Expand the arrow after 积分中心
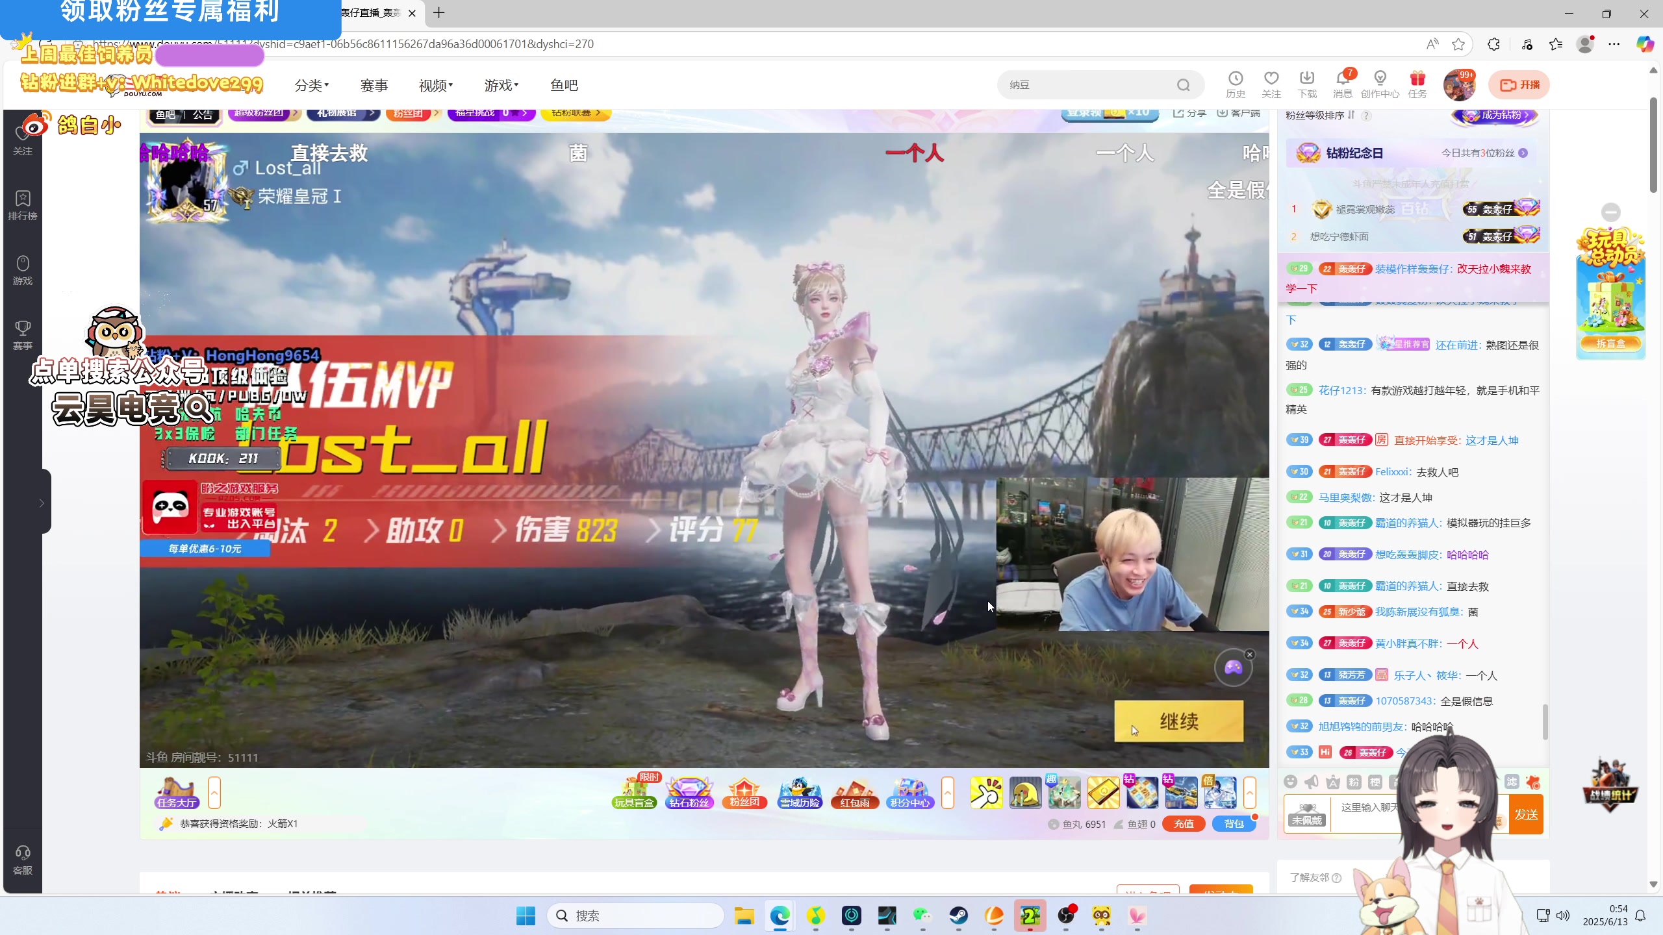Image resolution: width=1663 pixels, height=935 pixels. [x=948, y=793]
